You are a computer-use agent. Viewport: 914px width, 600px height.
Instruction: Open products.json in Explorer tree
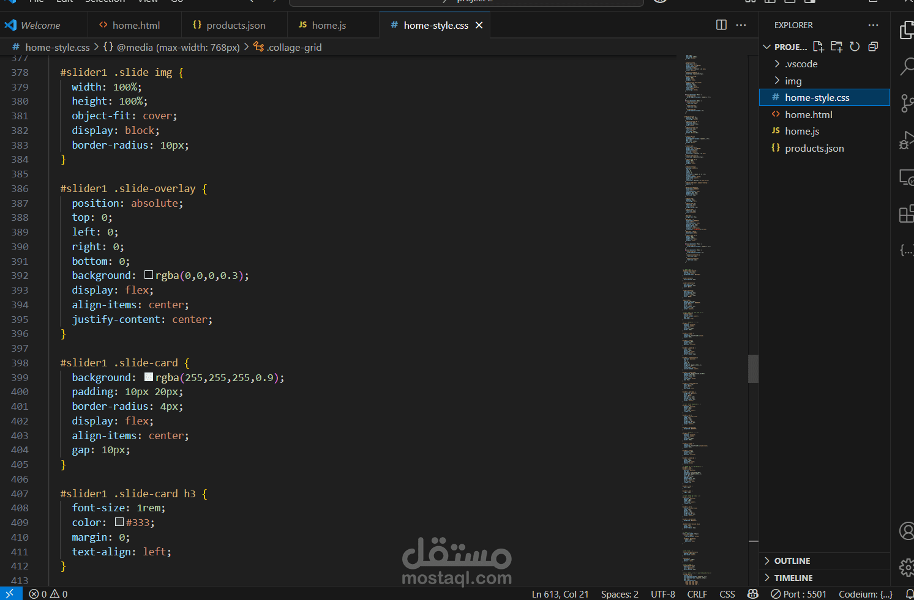tap(824, 148)
